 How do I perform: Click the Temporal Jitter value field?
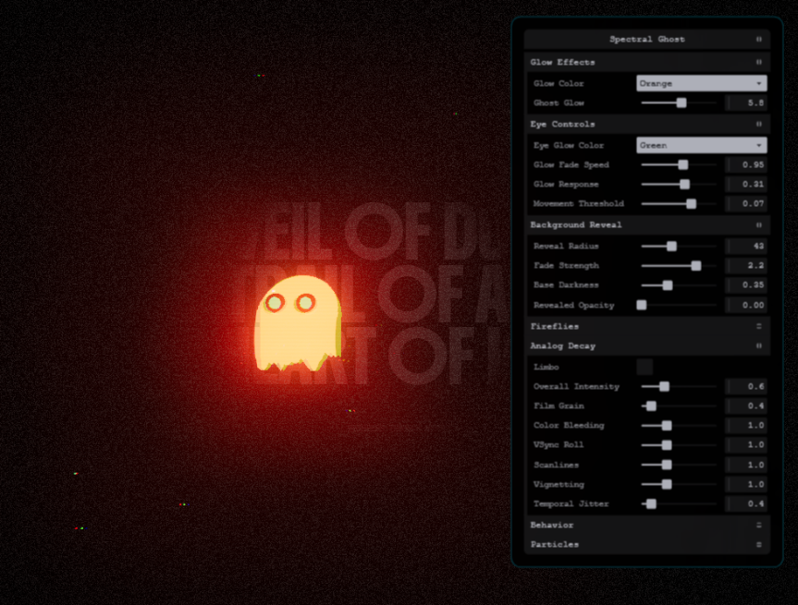[745, 504]
